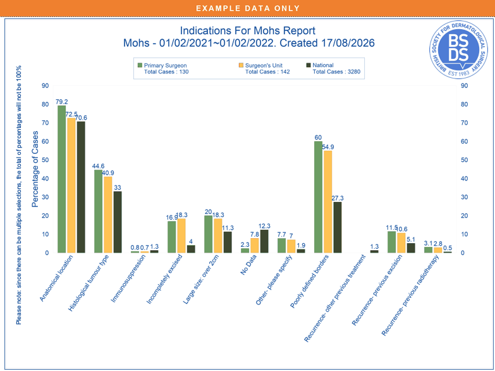Image resolution: width=495 pixels, height=371 pixels.
Task: Click the 'Immunosuppression' category label
Action: (128, 279)
